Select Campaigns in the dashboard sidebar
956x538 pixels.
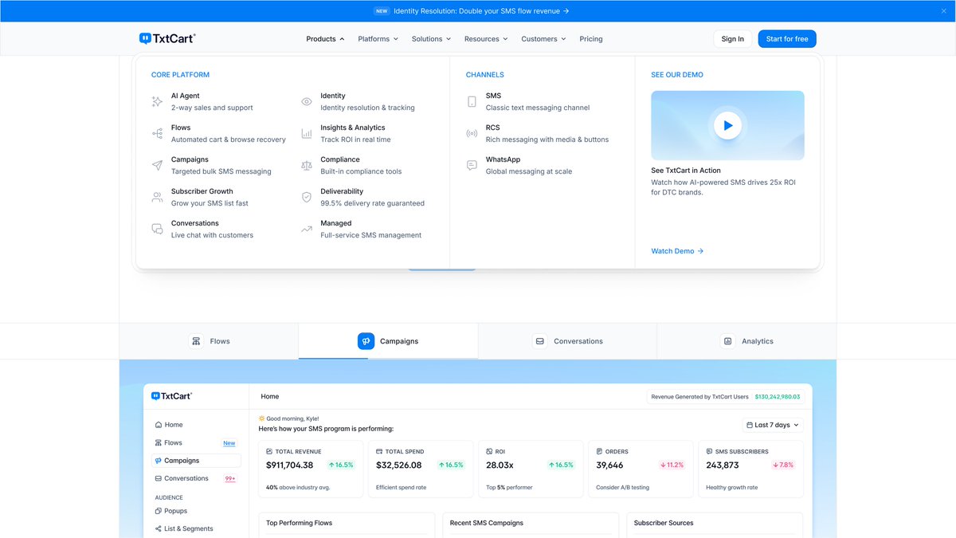tap(196, 461)
